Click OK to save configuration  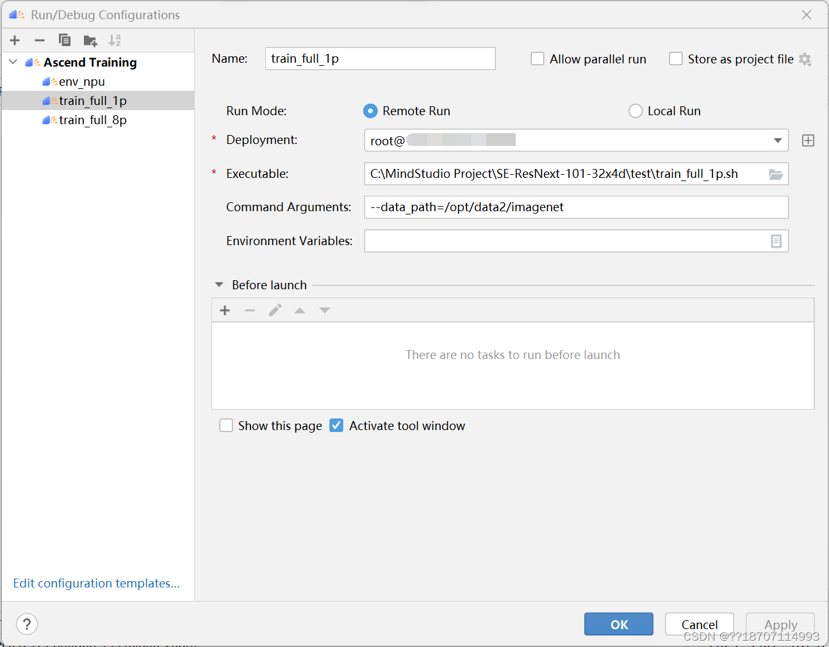tap(619, 624)
